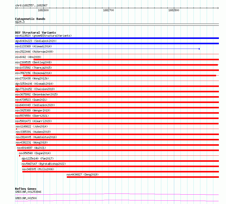This screenshot has width=226, height=204.
Task: Click the nsv3385391 (Audano2019) label
Action: pyautogui.click(x=33, y=132)
